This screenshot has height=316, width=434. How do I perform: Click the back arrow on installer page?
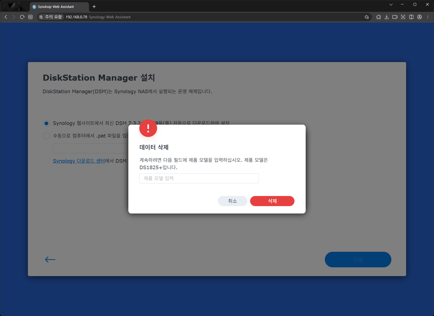point(50,259)
